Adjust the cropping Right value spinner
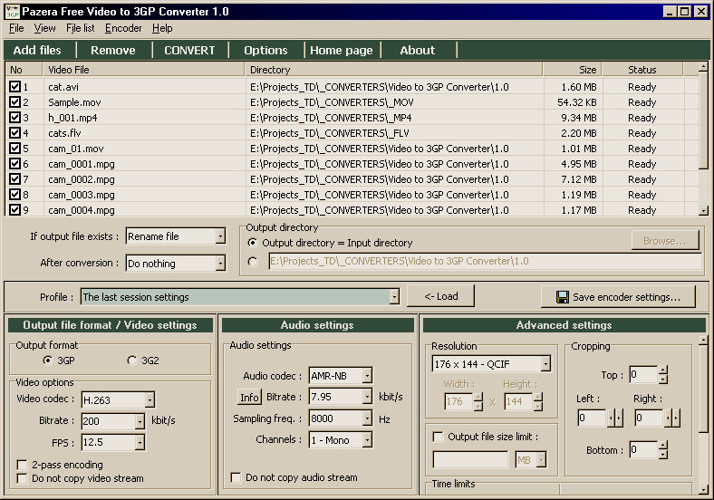The height and width of the screenshot is (500, 714). (x=672, y=418)
